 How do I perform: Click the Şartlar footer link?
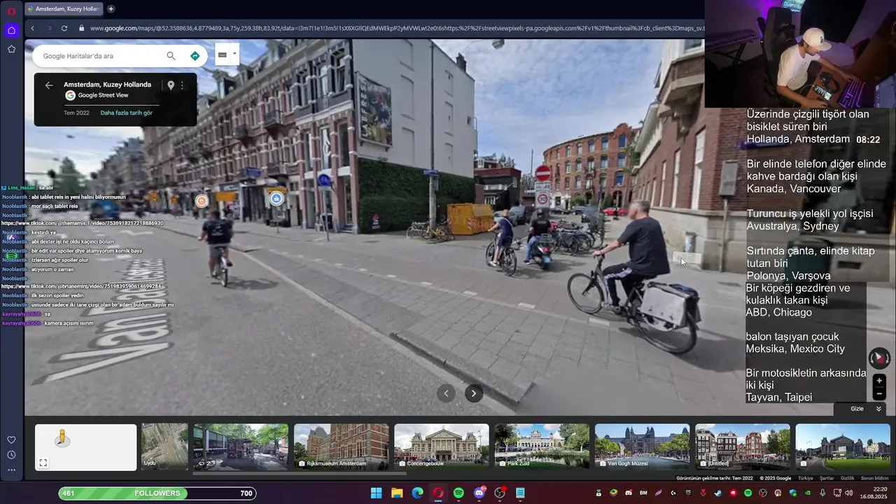(827, 478)
